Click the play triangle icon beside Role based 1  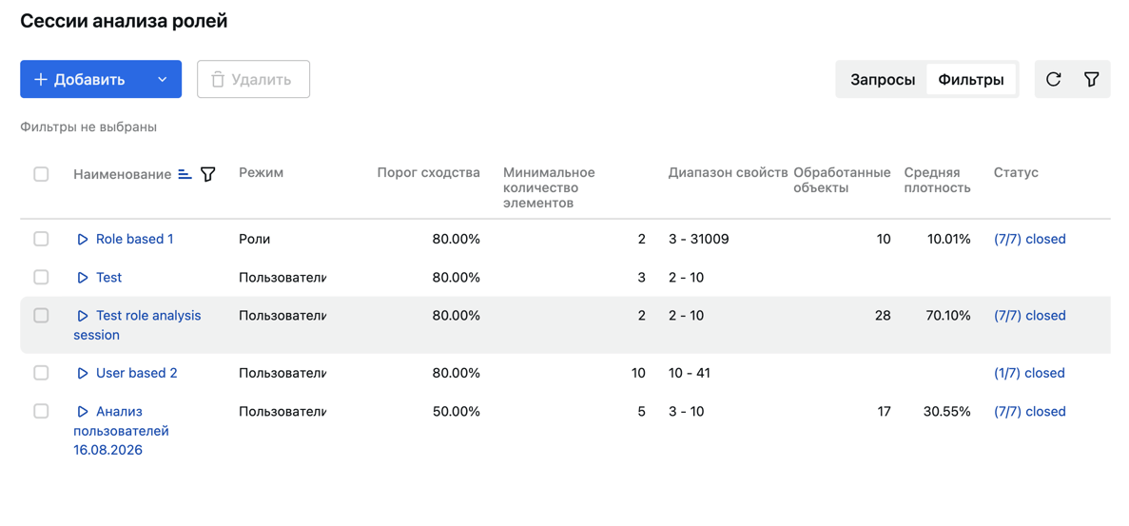click(83, 239)
